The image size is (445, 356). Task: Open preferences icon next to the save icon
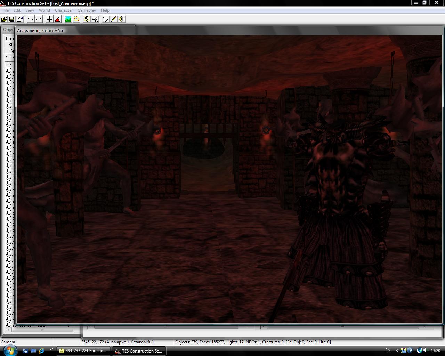20,19
